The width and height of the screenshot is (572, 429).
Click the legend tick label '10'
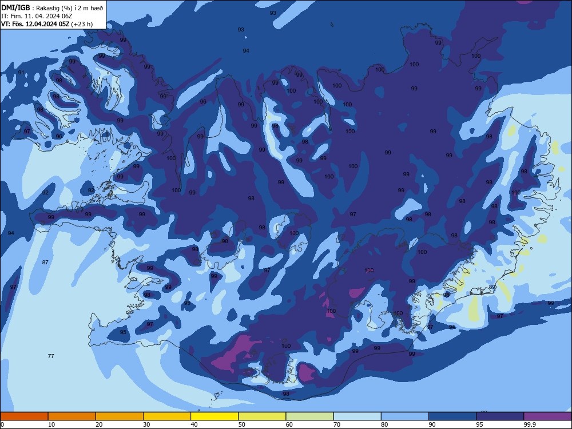(51, 424)
